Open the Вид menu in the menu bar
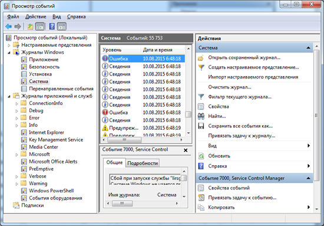 (x=57, y=17)
